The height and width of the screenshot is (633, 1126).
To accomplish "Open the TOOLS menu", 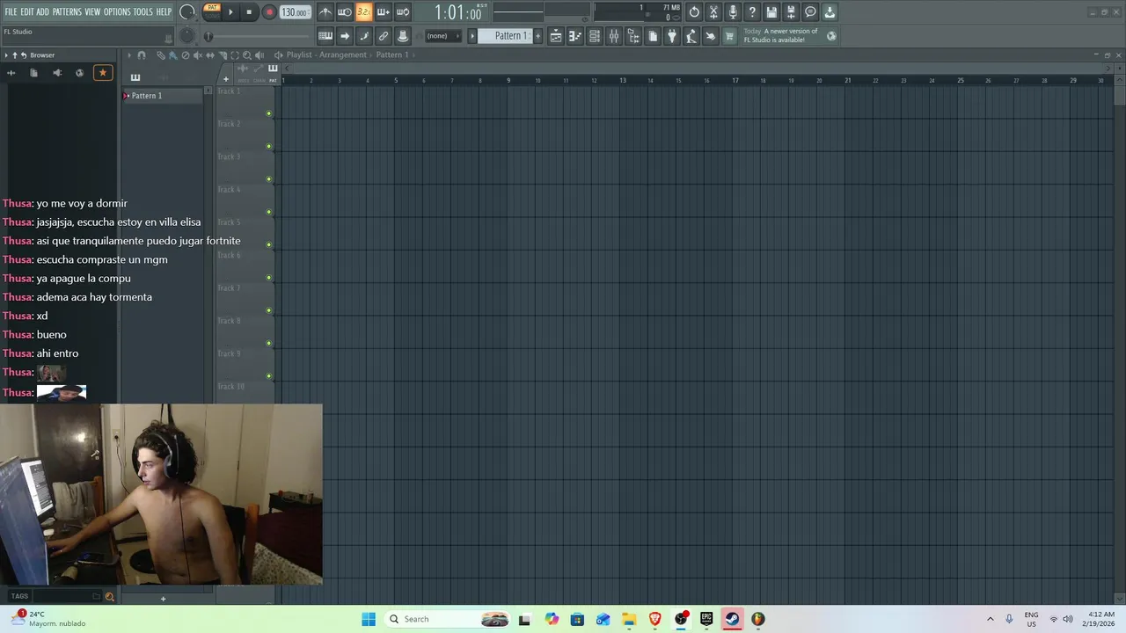I will (143, 12).
